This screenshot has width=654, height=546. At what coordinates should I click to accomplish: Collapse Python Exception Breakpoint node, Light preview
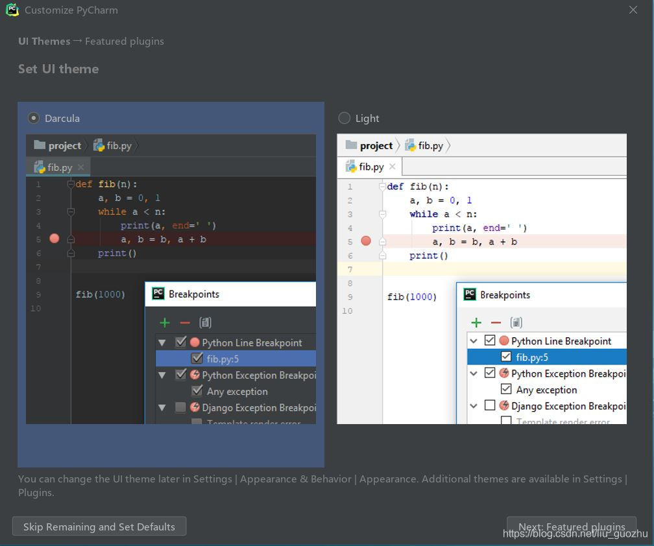[474, 373]
